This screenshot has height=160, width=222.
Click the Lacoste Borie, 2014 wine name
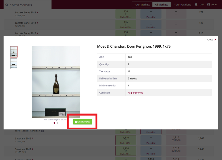pos(26,23)
